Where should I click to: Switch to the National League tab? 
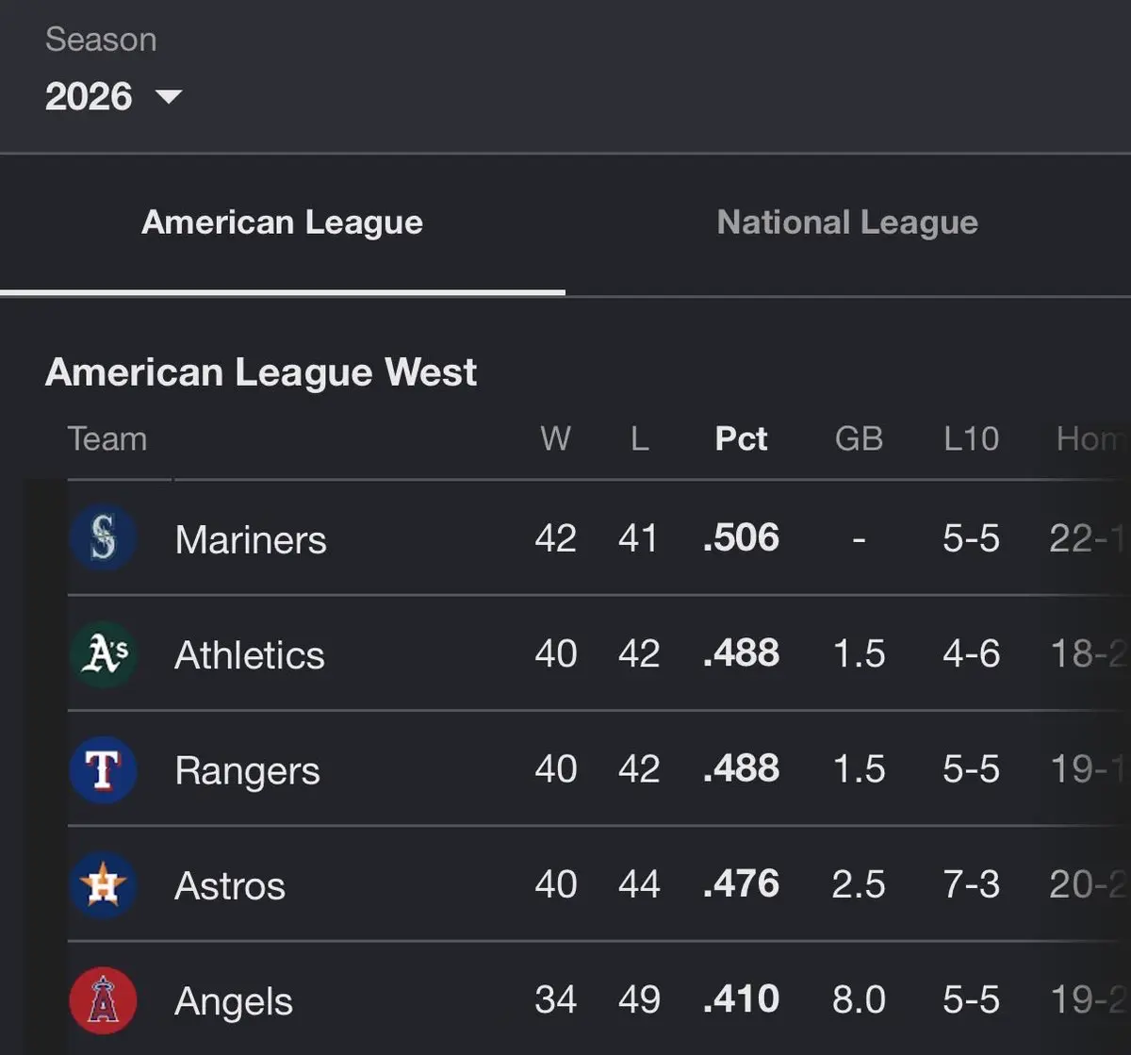coord(847,223)
